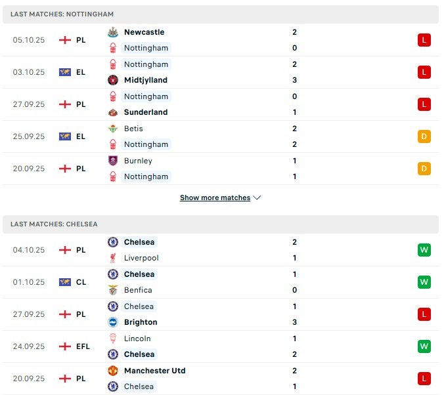The width and height of the screenshot is (446, 395).
Task: Click the Newcastle club crest icon
Action: [x=113, y=32]
